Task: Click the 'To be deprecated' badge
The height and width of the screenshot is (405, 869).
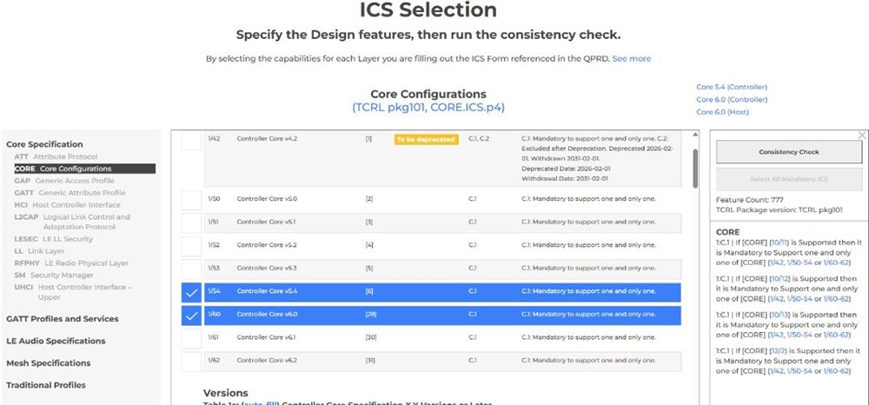Action: point(425,139)
